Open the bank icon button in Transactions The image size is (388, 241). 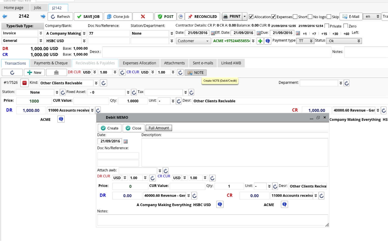click(x=56, y=73)
